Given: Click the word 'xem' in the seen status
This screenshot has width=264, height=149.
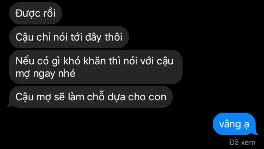Looking at the screenshot, I should tap(248, 143).
